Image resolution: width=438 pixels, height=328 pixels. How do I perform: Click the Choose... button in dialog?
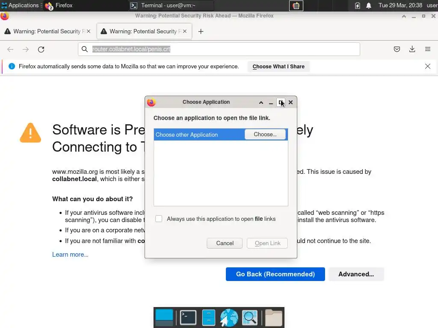tap(265, 135)
